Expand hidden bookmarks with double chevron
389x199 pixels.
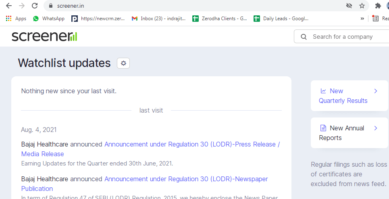tap(362, 19)
